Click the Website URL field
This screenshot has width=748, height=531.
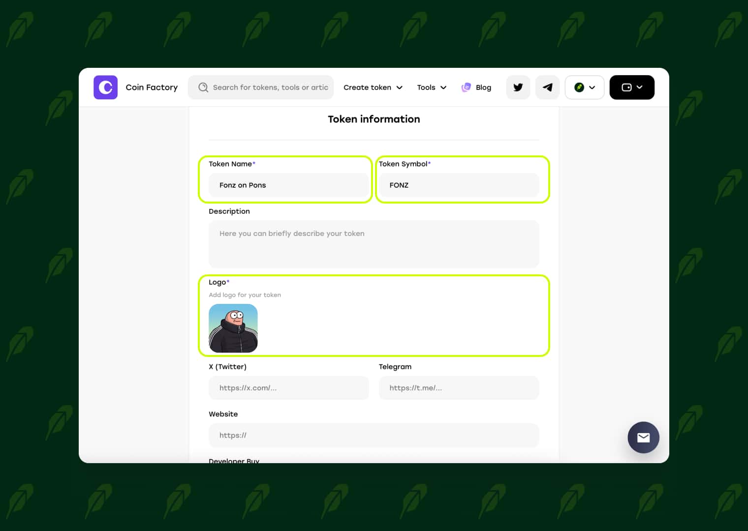coord(374,435)
